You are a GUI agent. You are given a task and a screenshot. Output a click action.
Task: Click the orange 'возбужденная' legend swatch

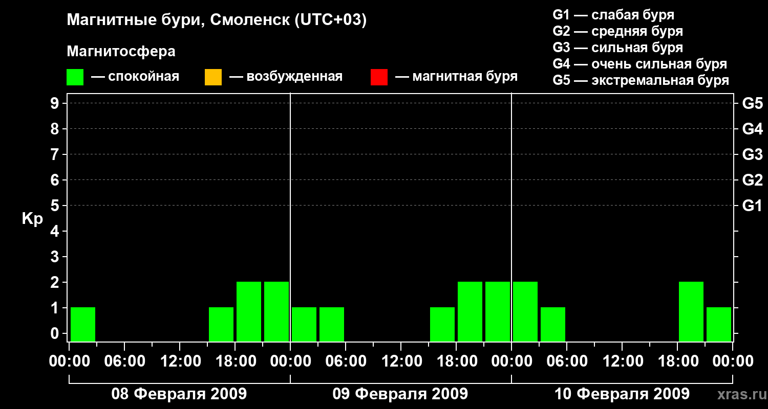213,77
